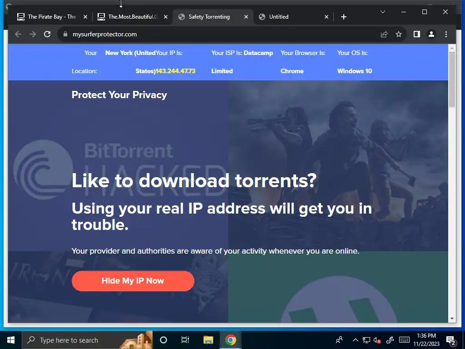This screenshot has width=465, height=349.
Task: Click the Protect Your Privacy heading
Action: click(119, 95)
